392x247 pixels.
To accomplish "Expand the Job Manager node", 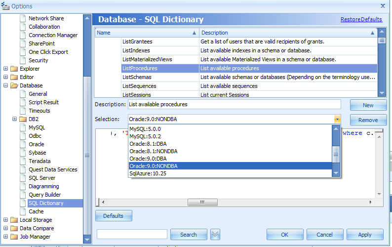I will point(6,237).
